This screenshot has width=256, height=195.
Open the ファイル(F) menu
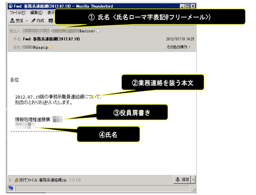coord(17,12)
